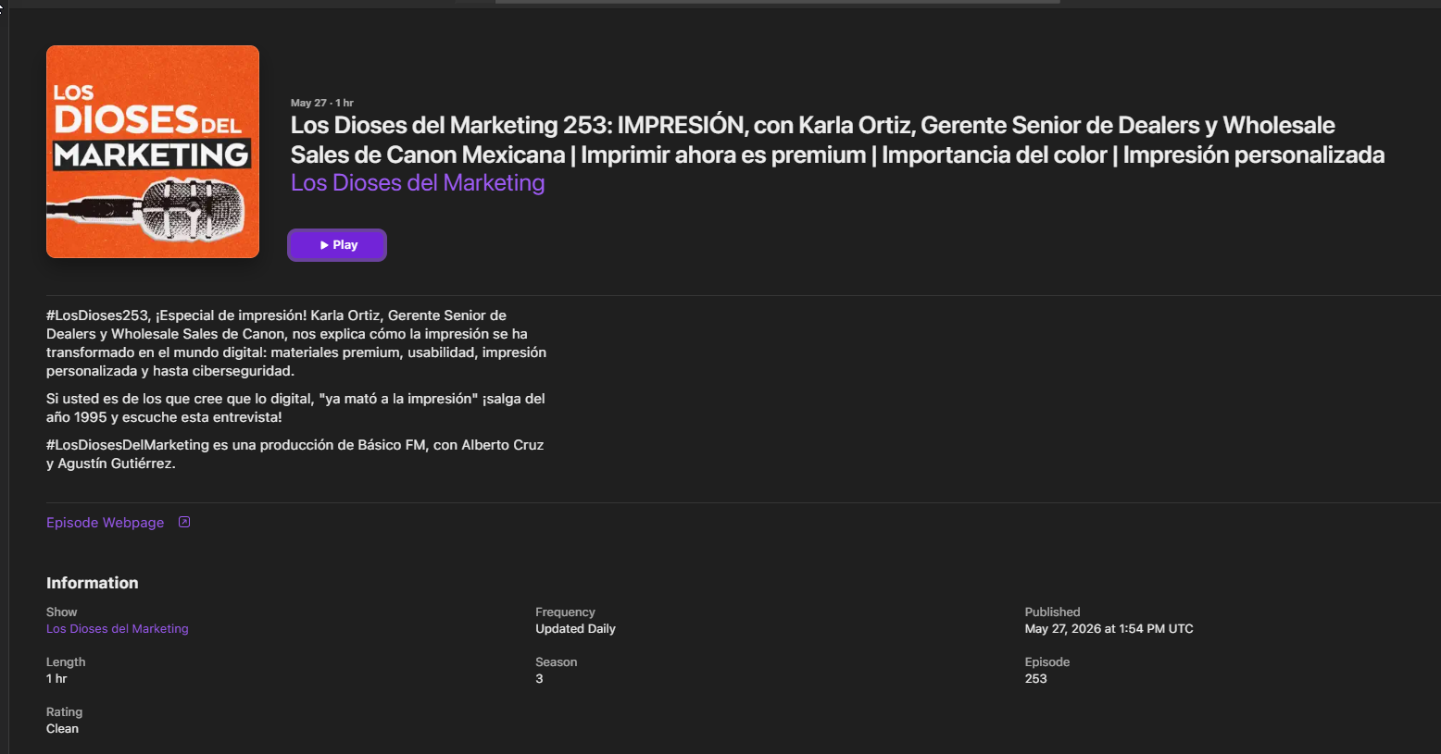Image resolution: width=1441 pixels, height=754 pixels.
Task: Click the 'May 27 · 1 hr' date line
Action: coord(322,103)
